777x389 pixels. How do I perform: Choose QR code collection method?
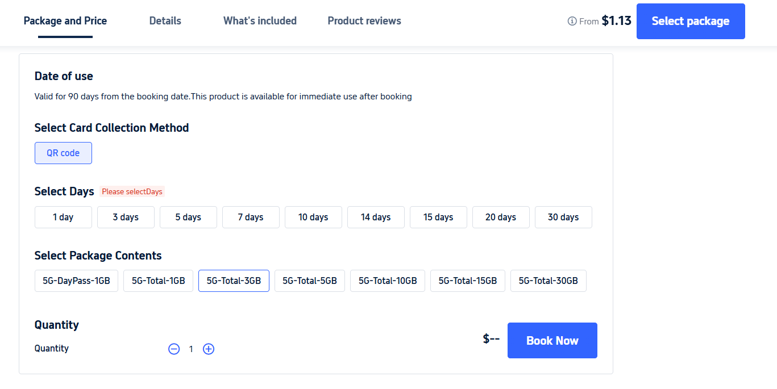point(63,153)
